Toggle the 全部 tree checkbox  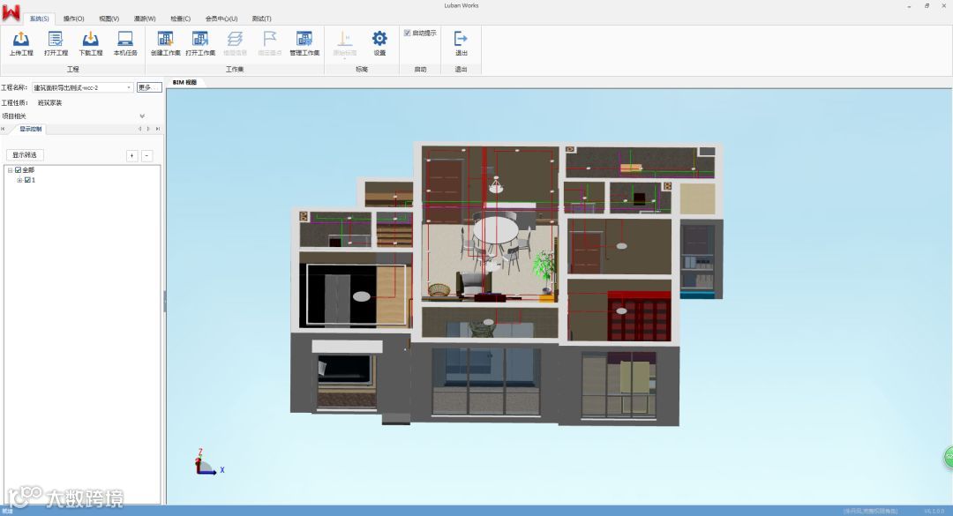(x=19, y=170)
